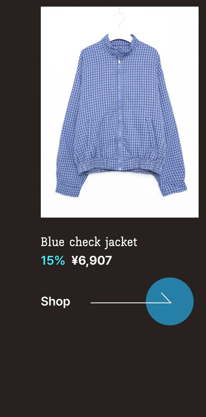Click the jacket's zipper pull near the collar
The width and height of the screenshot is (206, 417).
click(119, 62)
